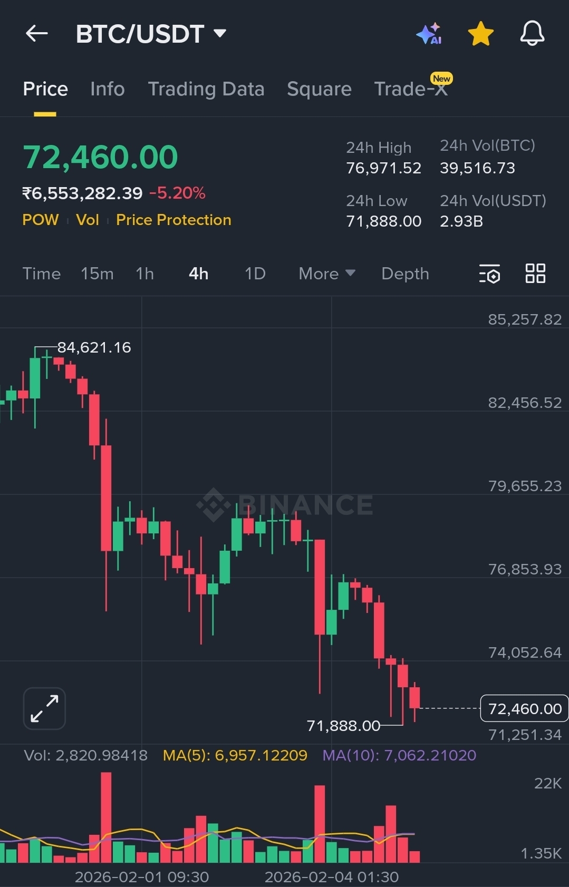Switch chart to 1D interval
Viewport: 569px width, 887px height.
click(255, 274)
